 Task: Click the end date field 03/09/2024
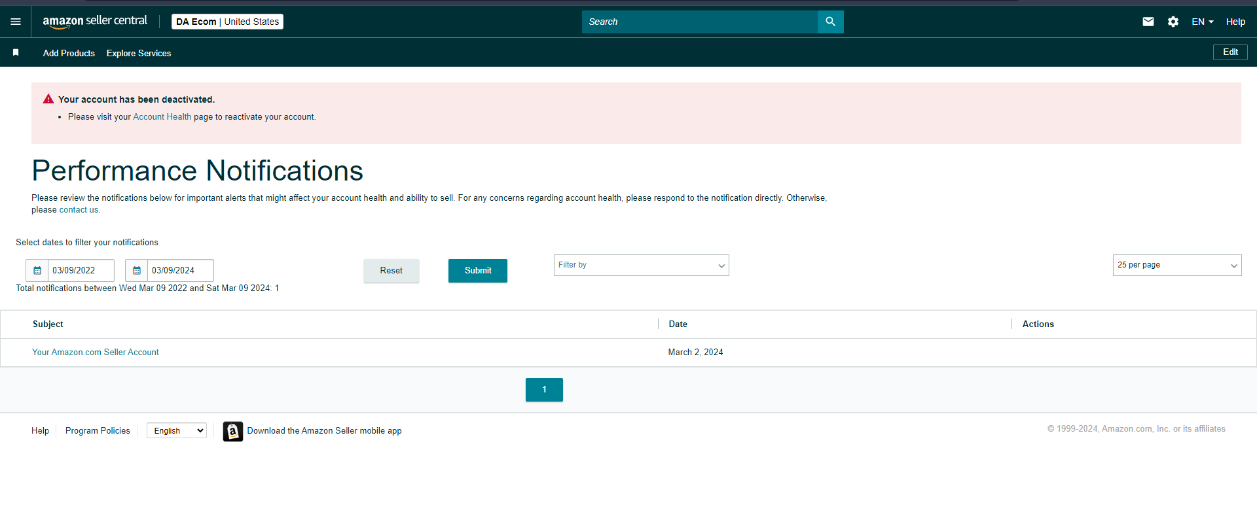click(x=181, y=270)
